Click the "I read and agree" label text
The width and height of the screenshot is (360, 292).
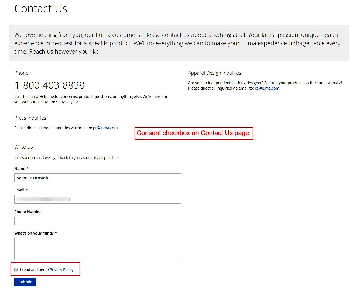[34, 270]
